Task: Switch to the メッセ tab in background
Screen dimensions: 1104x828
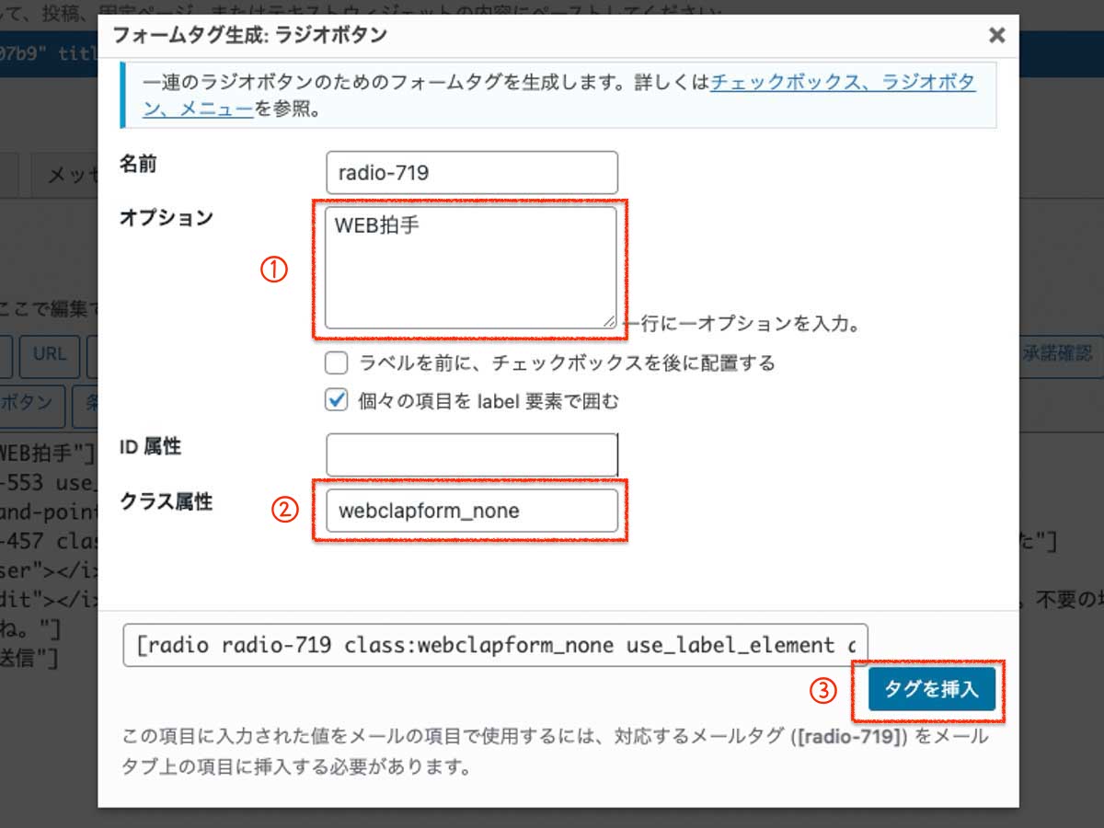Action: pos(66,176)
